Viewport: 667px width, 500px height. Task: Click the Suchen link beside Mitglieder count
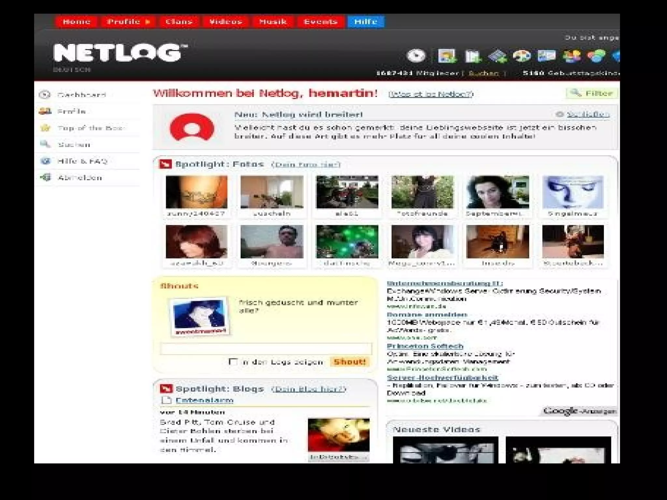click(x=483, y=73)
